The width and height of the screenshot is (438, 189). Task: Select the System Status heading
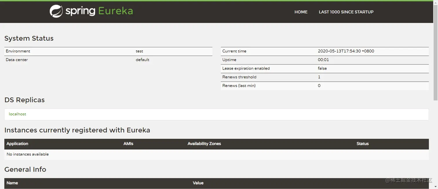coord(29,38)
